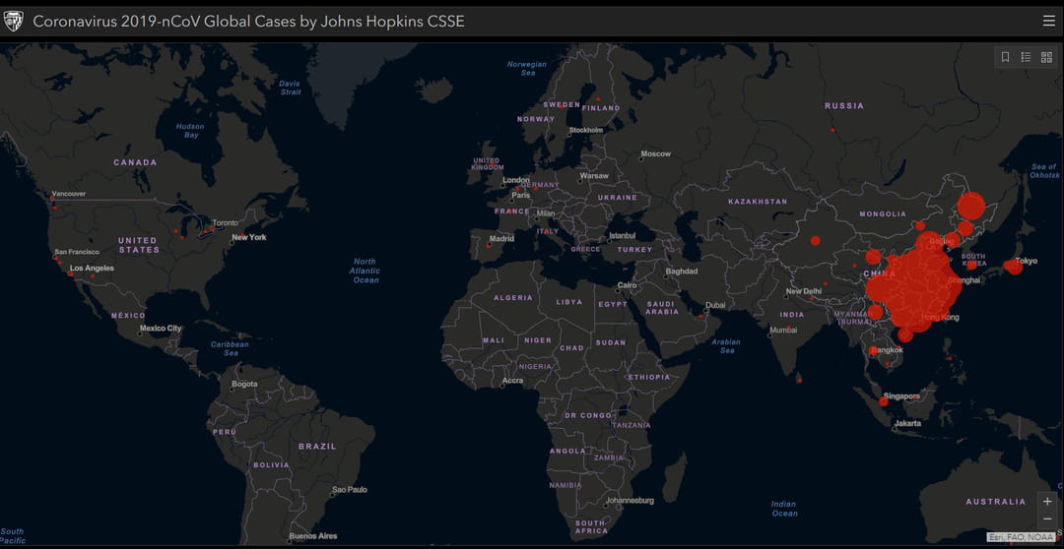This screenshot has width=1064, height=549.
Task: Select the case dot in Russia
Action: pos(832,130)
